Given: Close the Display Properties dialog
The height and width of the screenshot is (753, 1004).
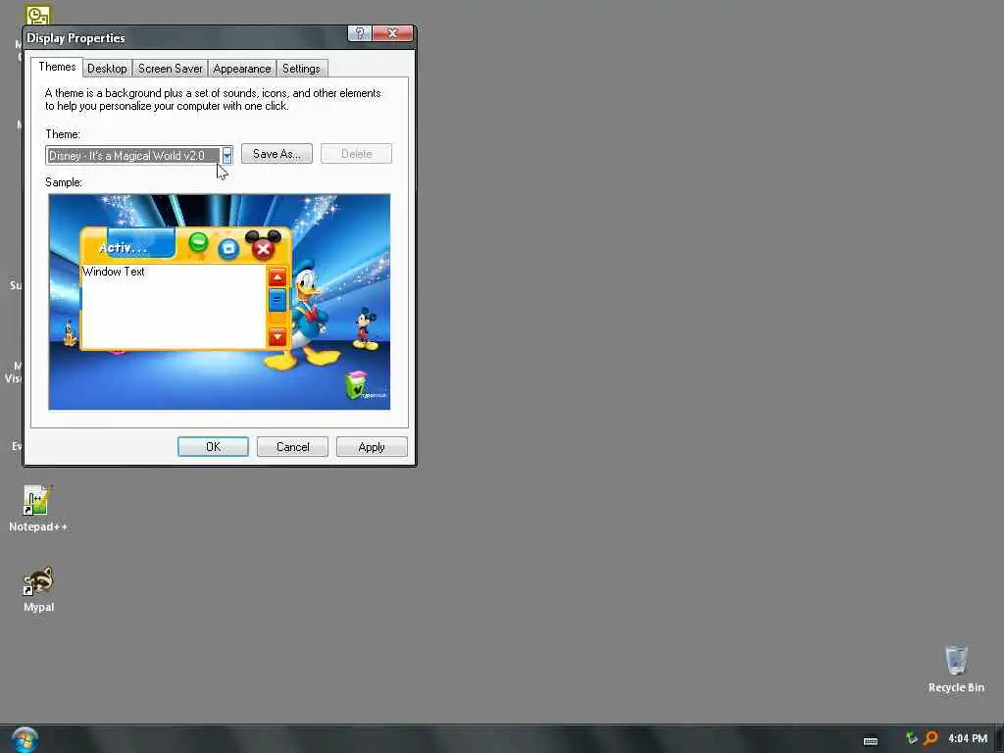Looking at the screenshot, I should pos(392,33).
